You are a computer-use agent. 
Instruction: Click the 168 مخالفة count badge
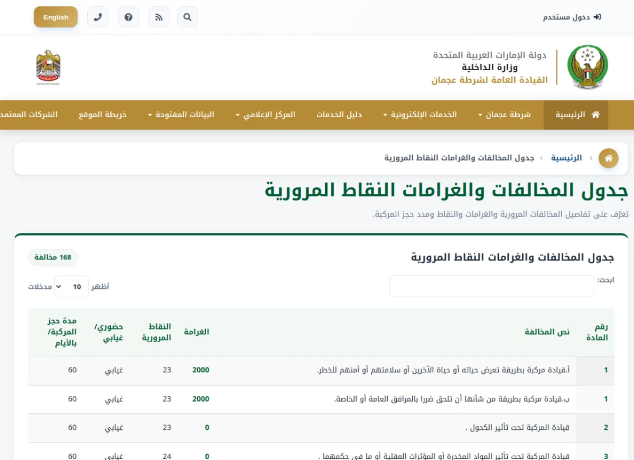coord(53,257)
